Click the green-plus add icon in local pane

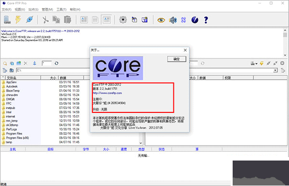click(19, 63)
